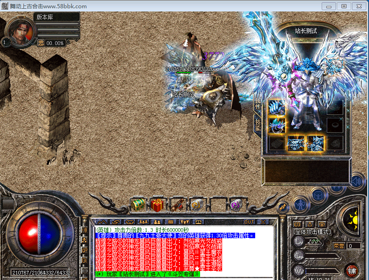Image resolution: width=369 pixels, height=280 pixels.
Task: Use the red gift box belt item
Action: pyautogui.click(x=157, y=205)
